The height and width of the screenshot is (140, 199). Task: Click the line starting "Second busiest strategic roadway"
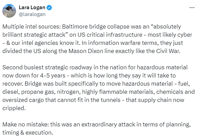pyautogui.click(x=95, y=67)
